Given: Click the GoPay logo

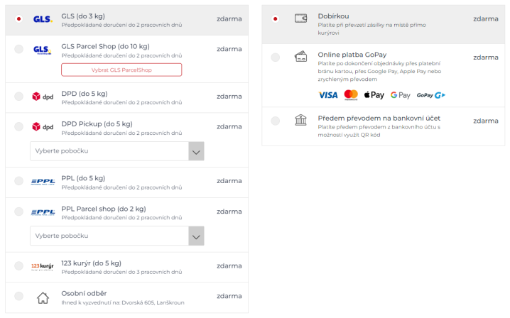Looking at the screenshot, I should click(430, 95).
